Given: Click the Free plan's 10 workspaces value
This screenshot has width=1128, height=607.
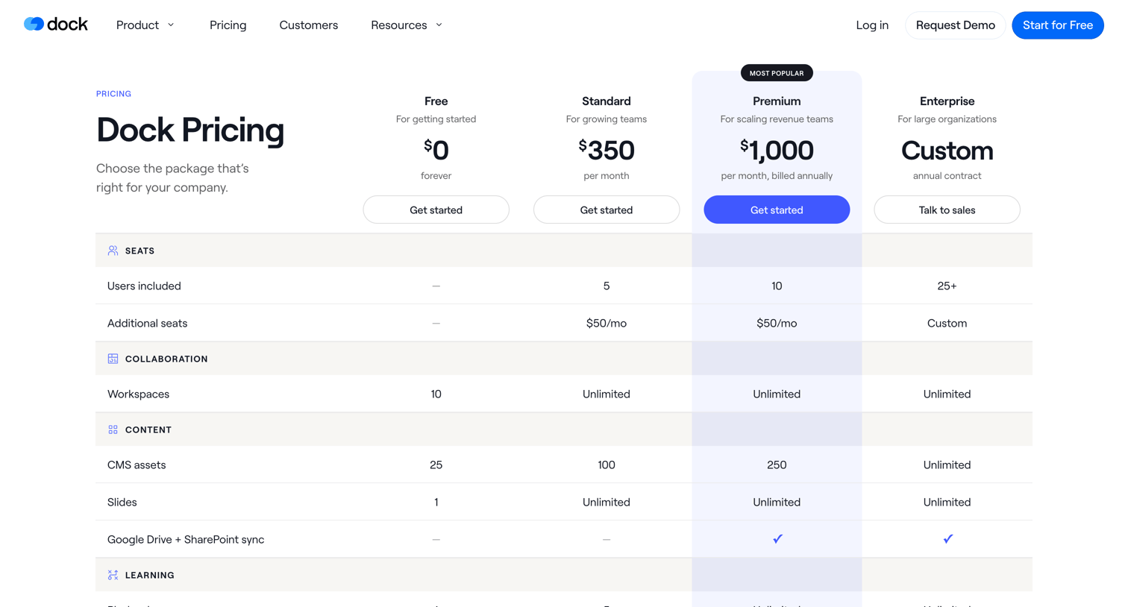Looking at the screenshot, I should [x=436, y=394].
